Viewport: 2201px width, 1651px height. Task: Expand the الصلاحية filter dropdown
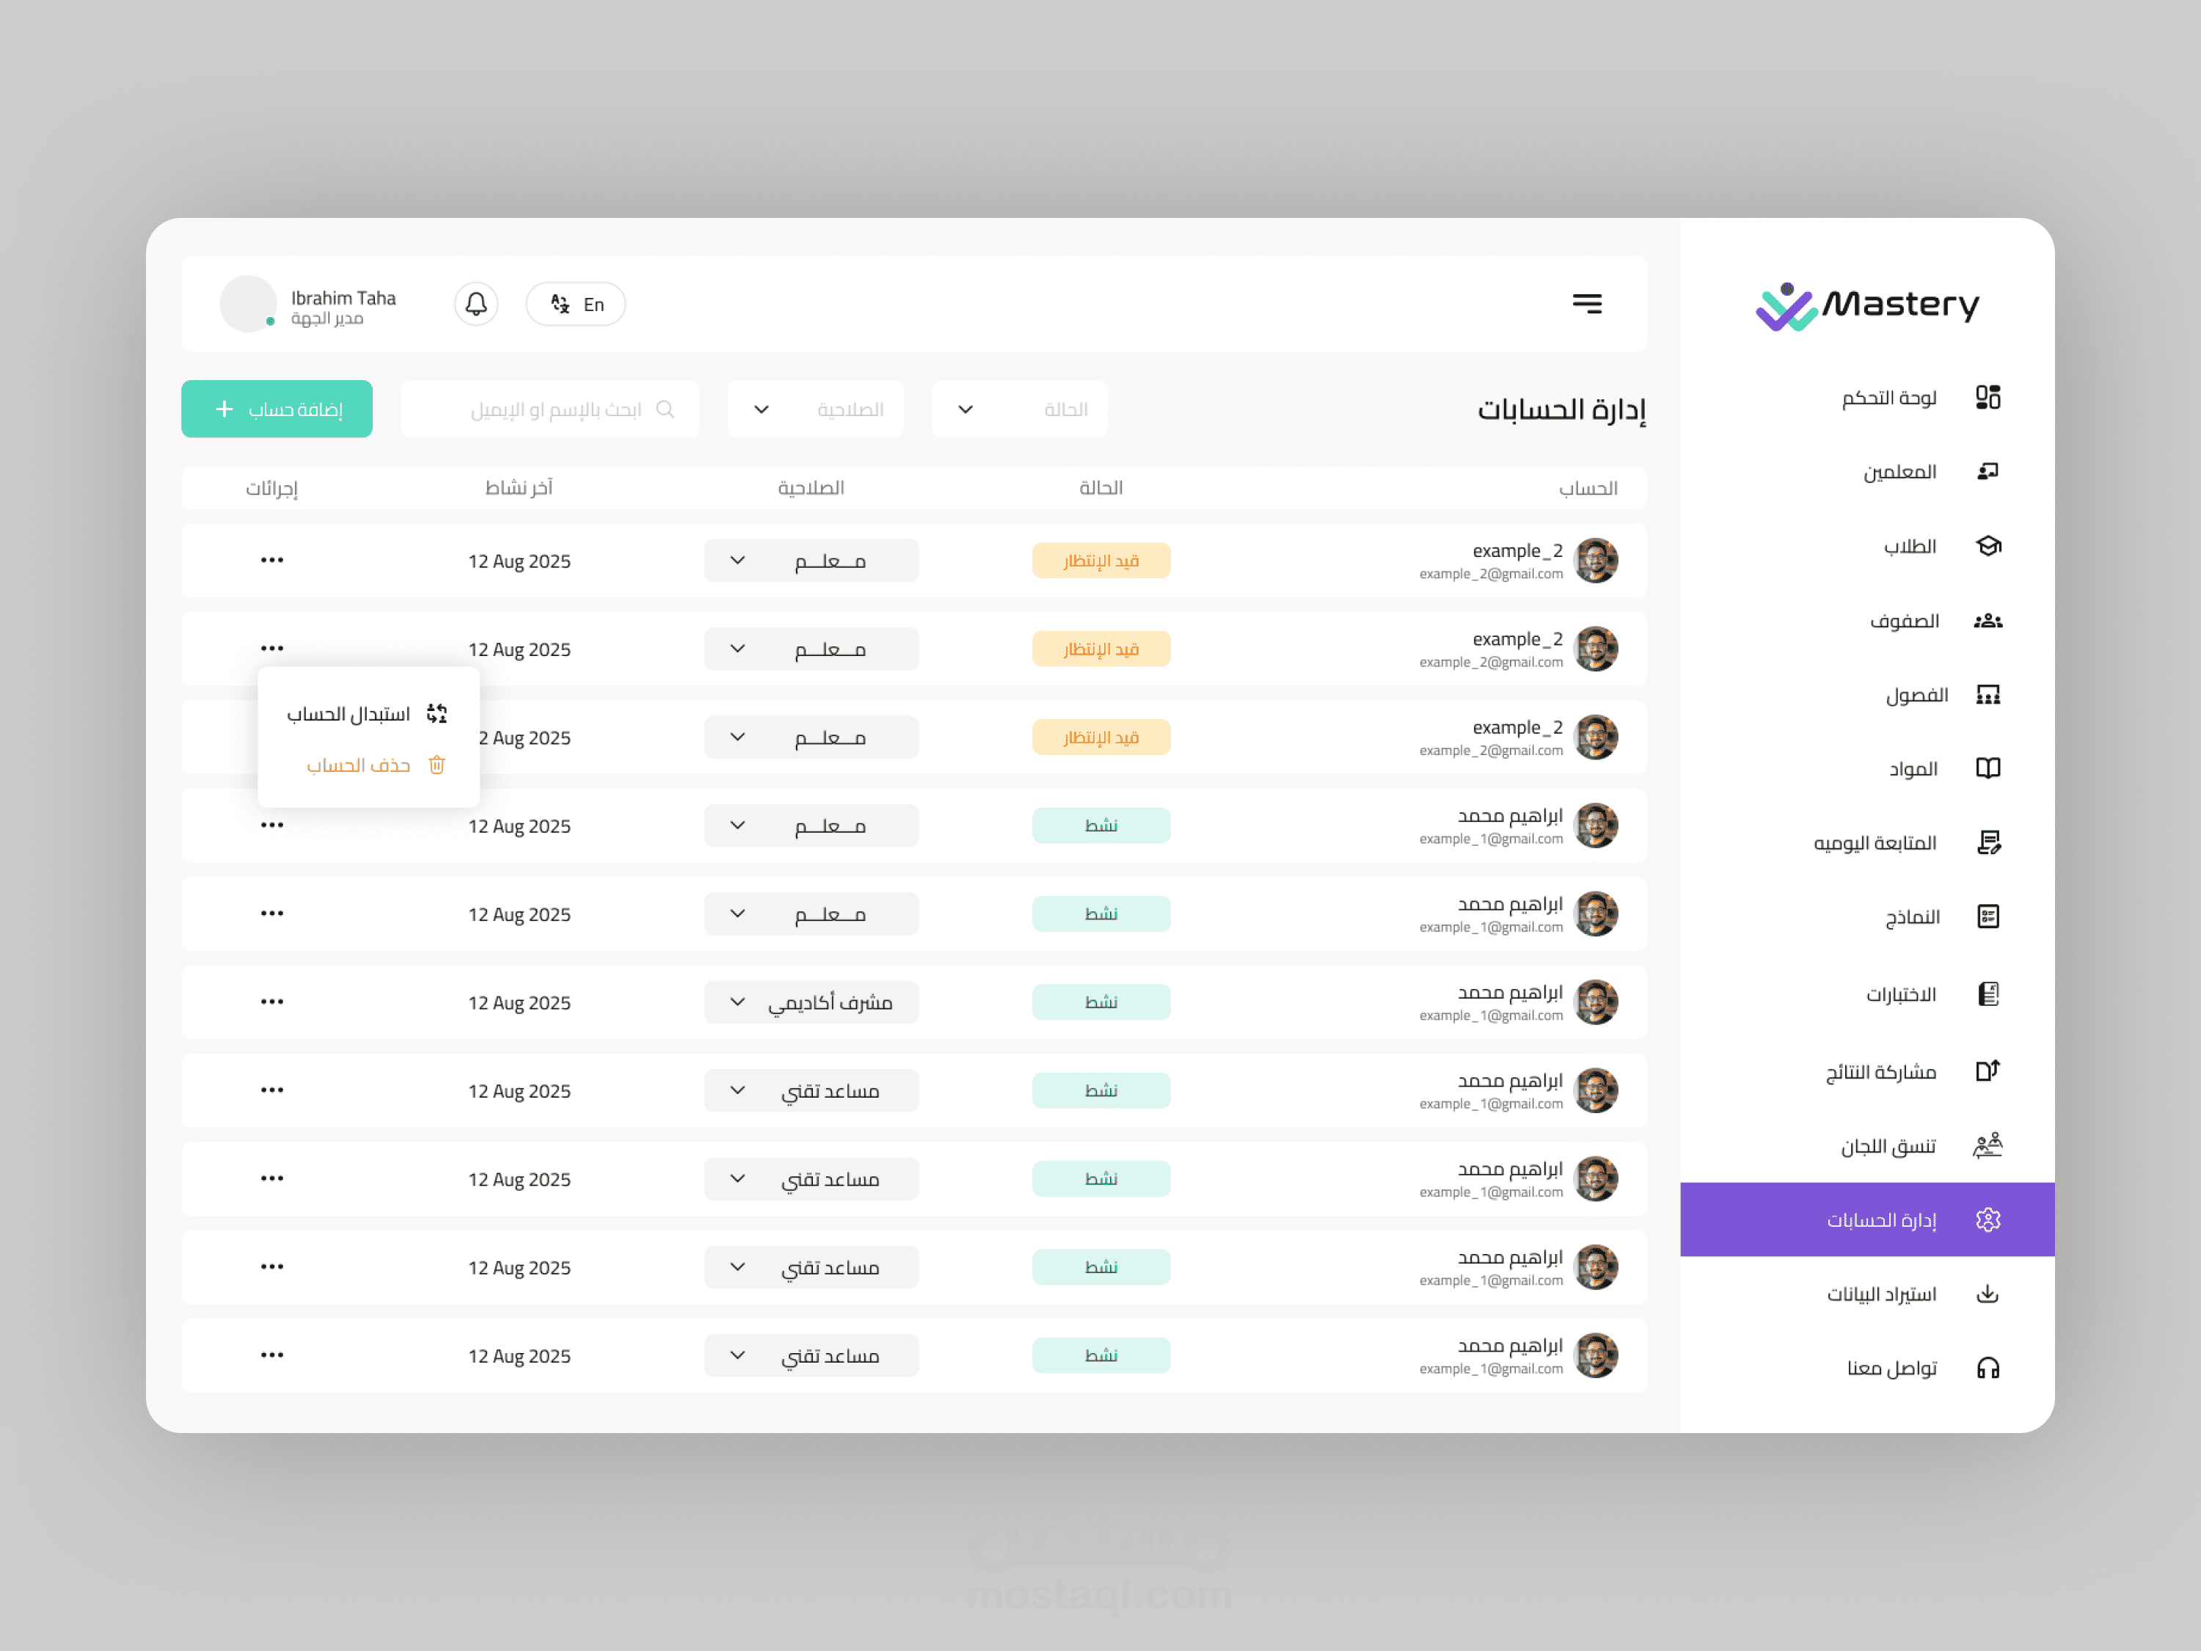pos(815,409)
